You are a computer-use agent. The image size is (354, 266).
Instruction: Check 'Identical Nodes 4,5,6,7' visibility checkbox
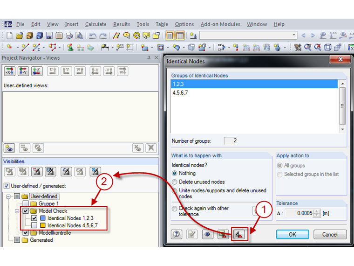click(x=34, y=225)
